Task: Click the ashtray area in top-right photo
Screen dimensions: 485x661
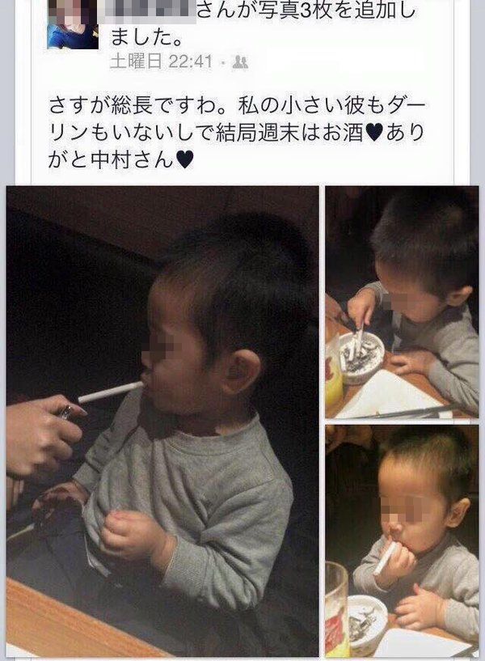Action: point(362,357)
